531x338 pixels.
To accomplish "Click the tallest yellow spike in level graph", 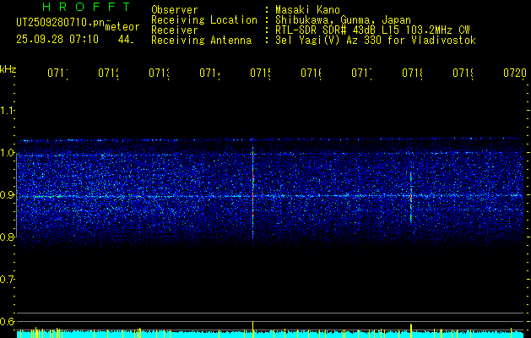I will point(253,330).
